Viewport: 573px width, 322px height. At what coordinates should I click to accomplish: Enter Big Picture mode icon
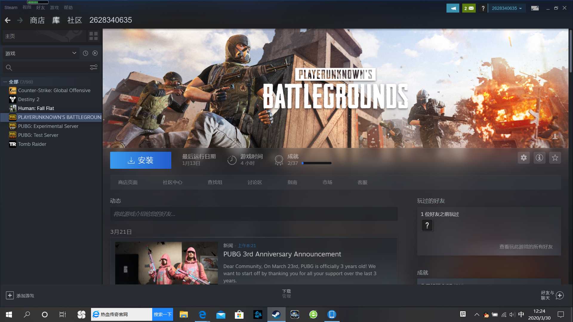coord(535,8)
